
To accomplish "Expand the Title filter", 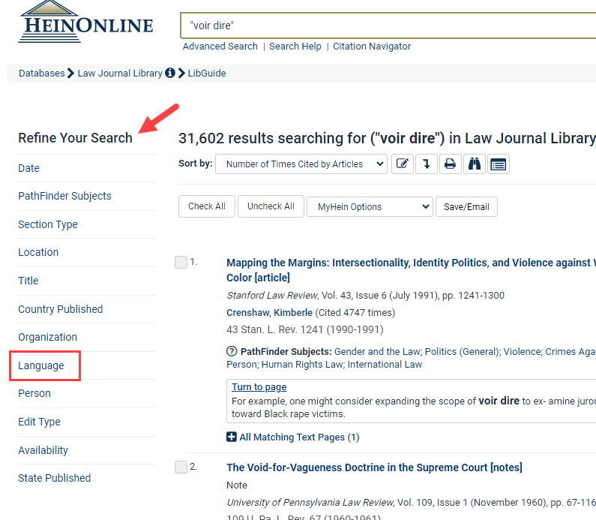I will point(28,281).
